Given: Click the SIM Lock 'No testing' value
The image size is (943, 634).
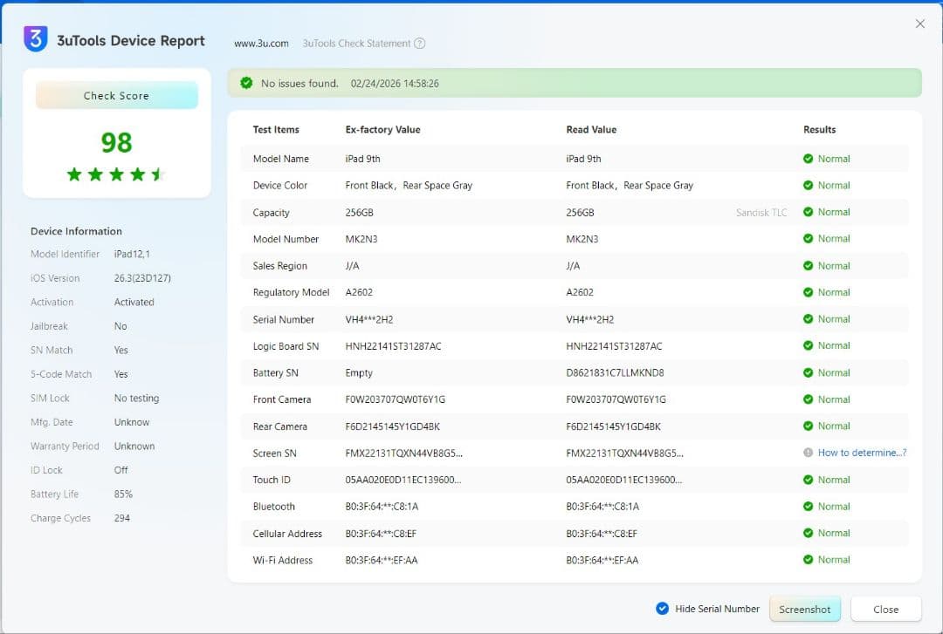Looking at the screenshot, I should pyautogui.click(x=136, y=398).
